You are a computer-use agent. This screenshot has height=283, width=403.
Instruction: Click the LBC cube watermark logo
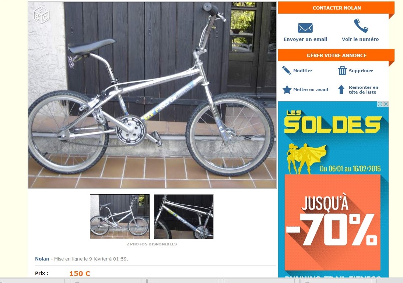(x=41, y=15)
